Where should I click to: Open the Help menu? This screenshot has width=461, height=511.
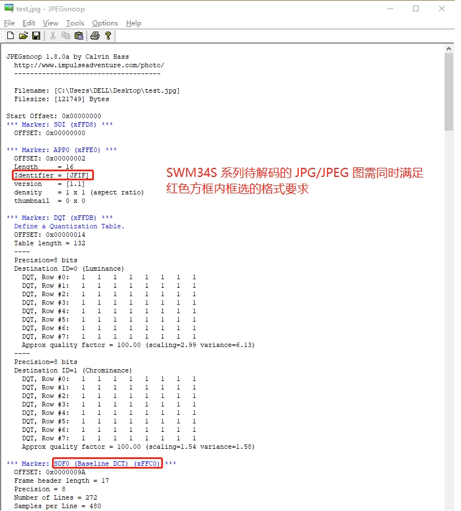[133, 23]
